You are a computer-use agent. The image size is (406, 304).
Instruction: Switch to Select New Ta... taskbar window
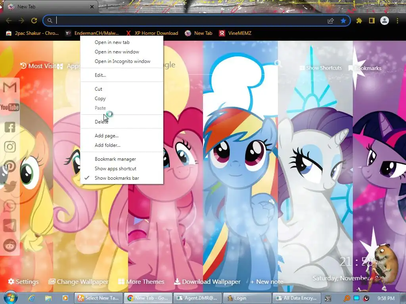click(x=98, y=298)
